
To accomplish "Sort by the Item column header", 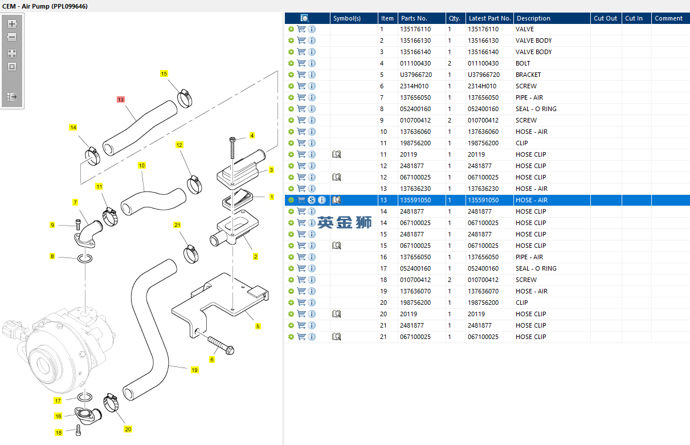I will (x=388, y=18).
